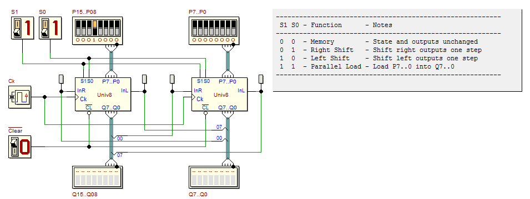Click the CL pin of left Univ8
The height and width of the screenshot is (199, 530).
point(89,108)
